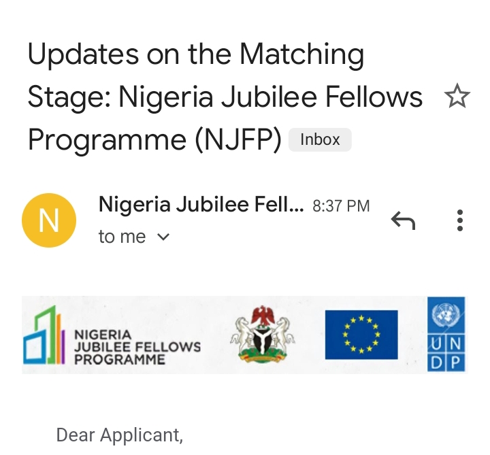Star this NJFP email
The image size is (490, 455).
457,97
